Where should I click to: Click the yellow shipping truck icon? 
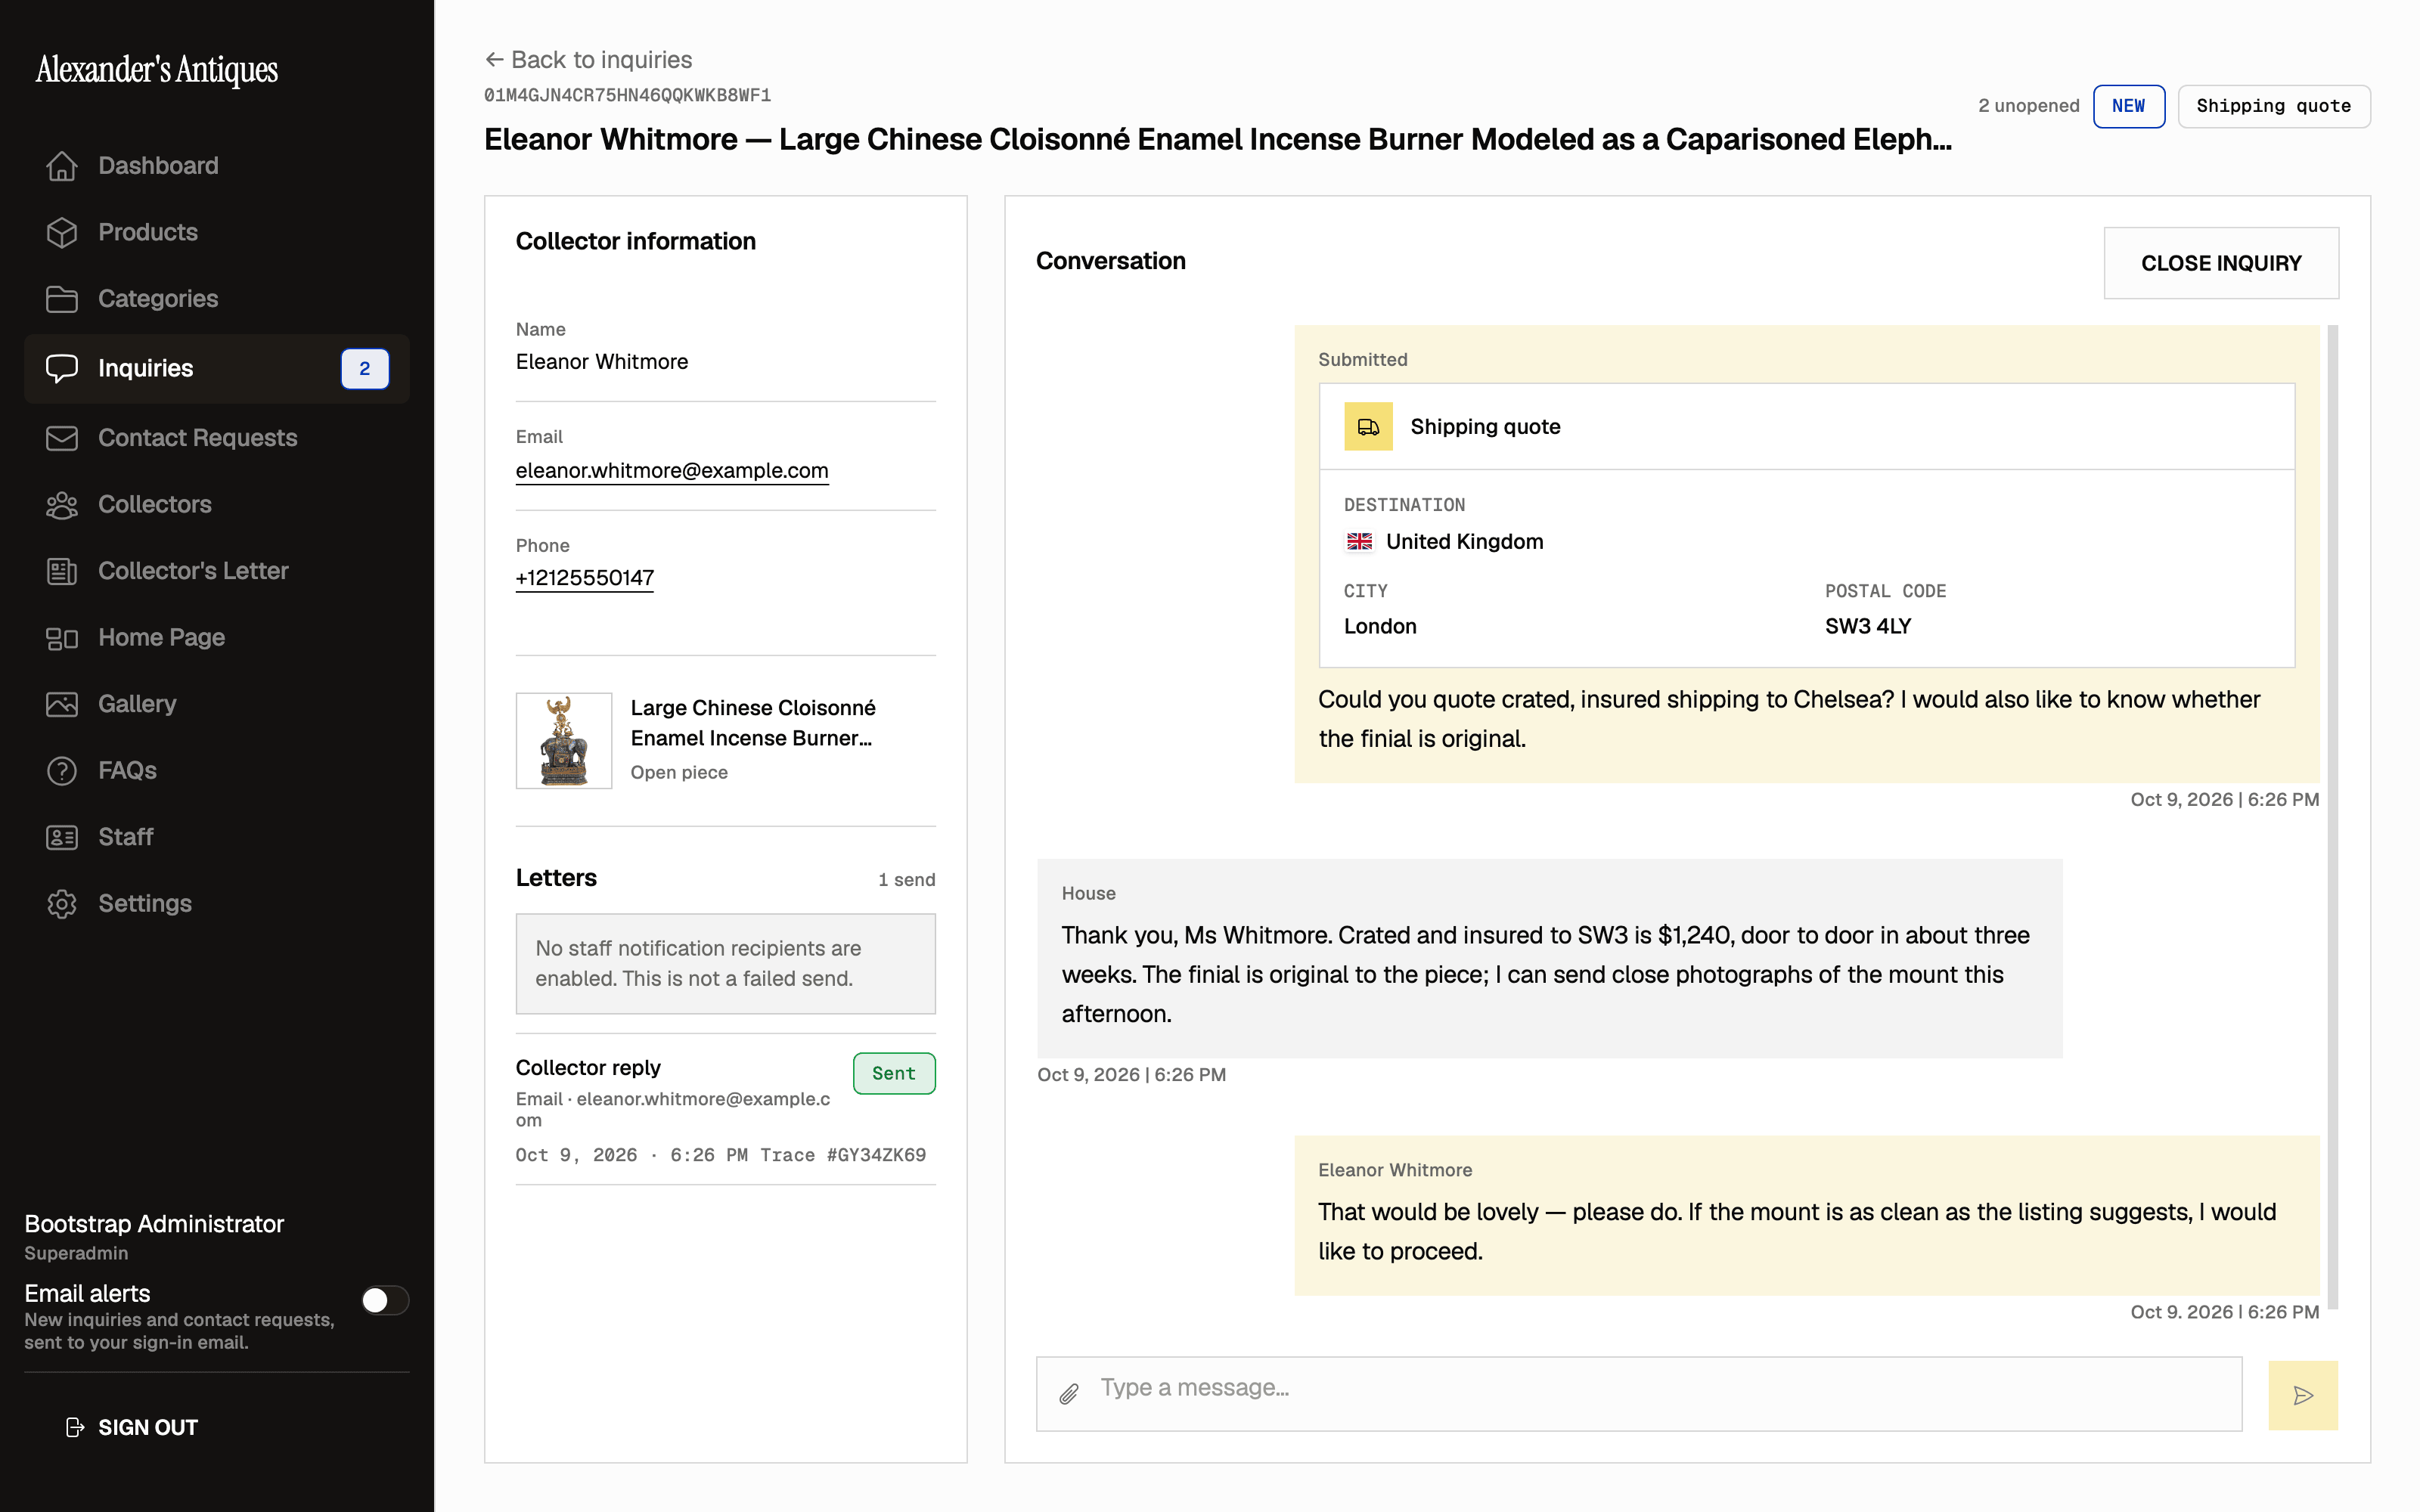[x=1368, y=427]
